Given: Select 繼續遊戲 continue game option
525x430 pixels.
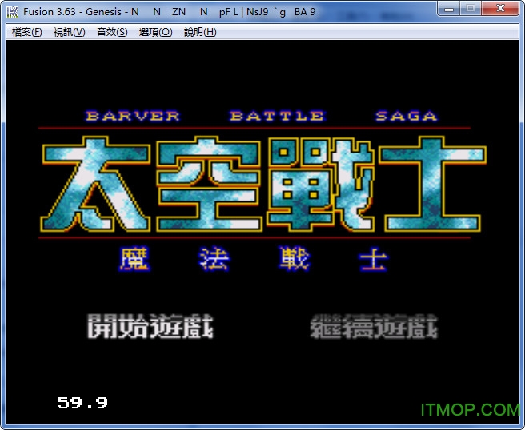Looking at the screenshot, I should (x=374, y=326).
